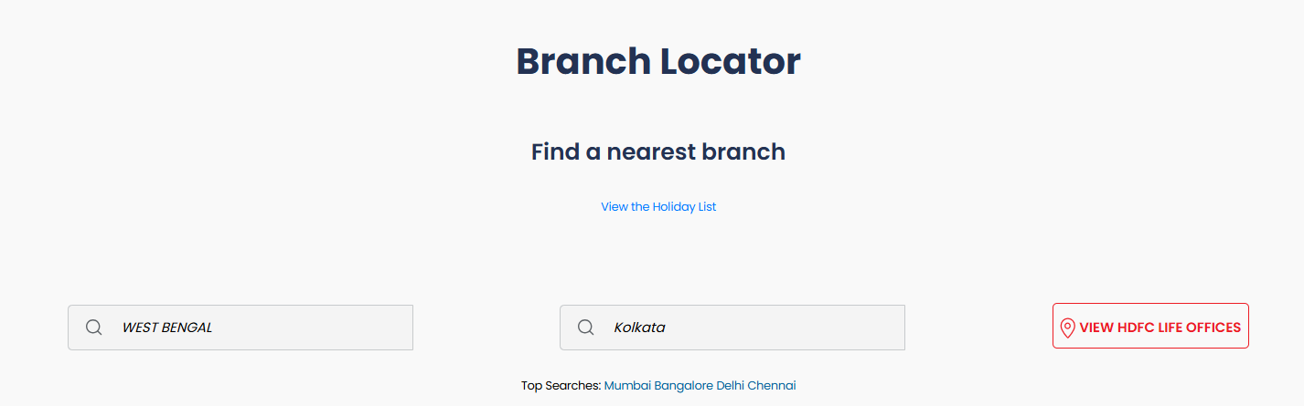Open the View the Holiday List link
The image size is (1304, 406).
658,207
